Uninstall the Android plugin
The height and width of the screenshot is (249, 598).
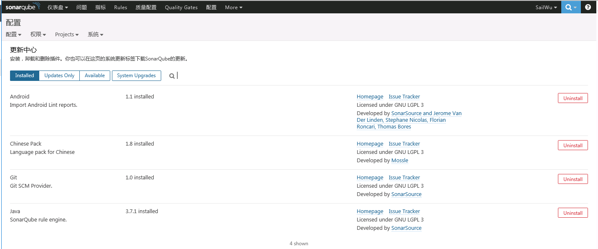[x=573, y=98]
